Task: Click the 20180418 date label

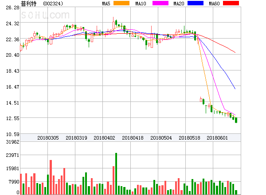Action: click(x=133, y=138)
